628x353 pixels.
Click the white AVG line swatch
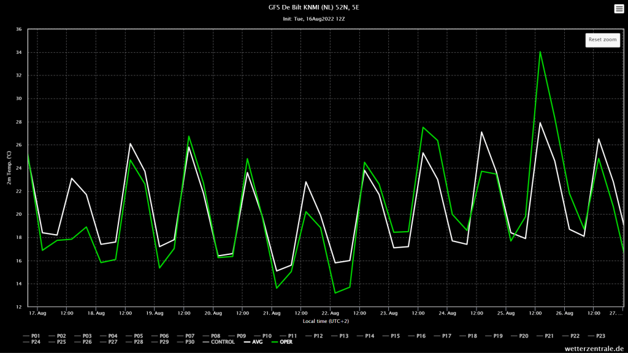tap(247, 342)
